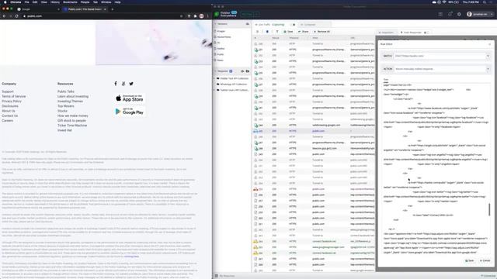Close the Rule Editor dialog
Screen dimensions: 497x279
pyautogui.click(x=490, y=44)
